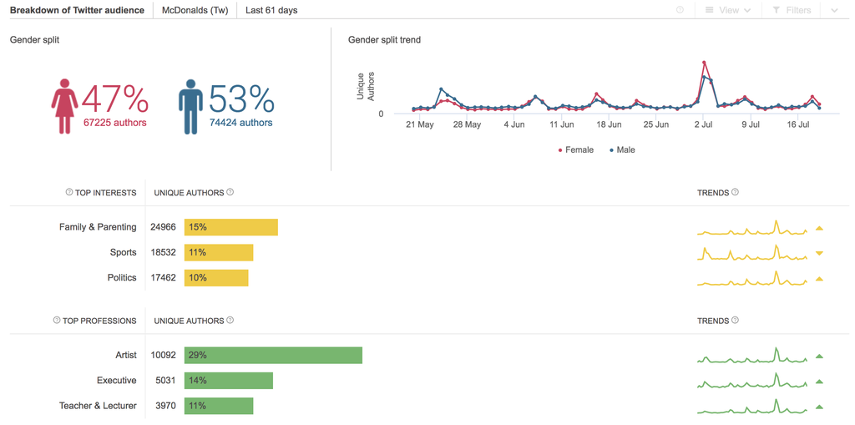Screen dimensions: 855x425
Task: Click the info icon beside the professions Unique Authors header
Action: pos(230,320)
